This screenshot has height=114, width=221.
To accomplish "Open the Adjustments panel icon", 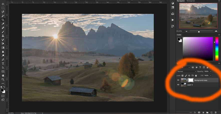I will 173,3.
